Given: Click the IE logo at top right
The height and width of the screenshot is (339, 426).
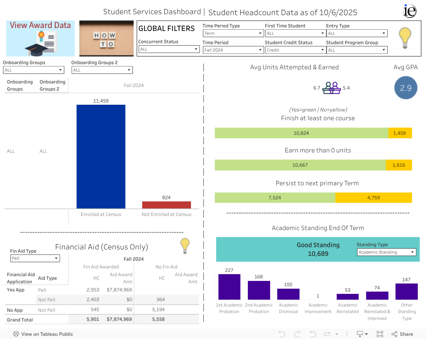Looking at the screenshot, I should tap(410, 11).
